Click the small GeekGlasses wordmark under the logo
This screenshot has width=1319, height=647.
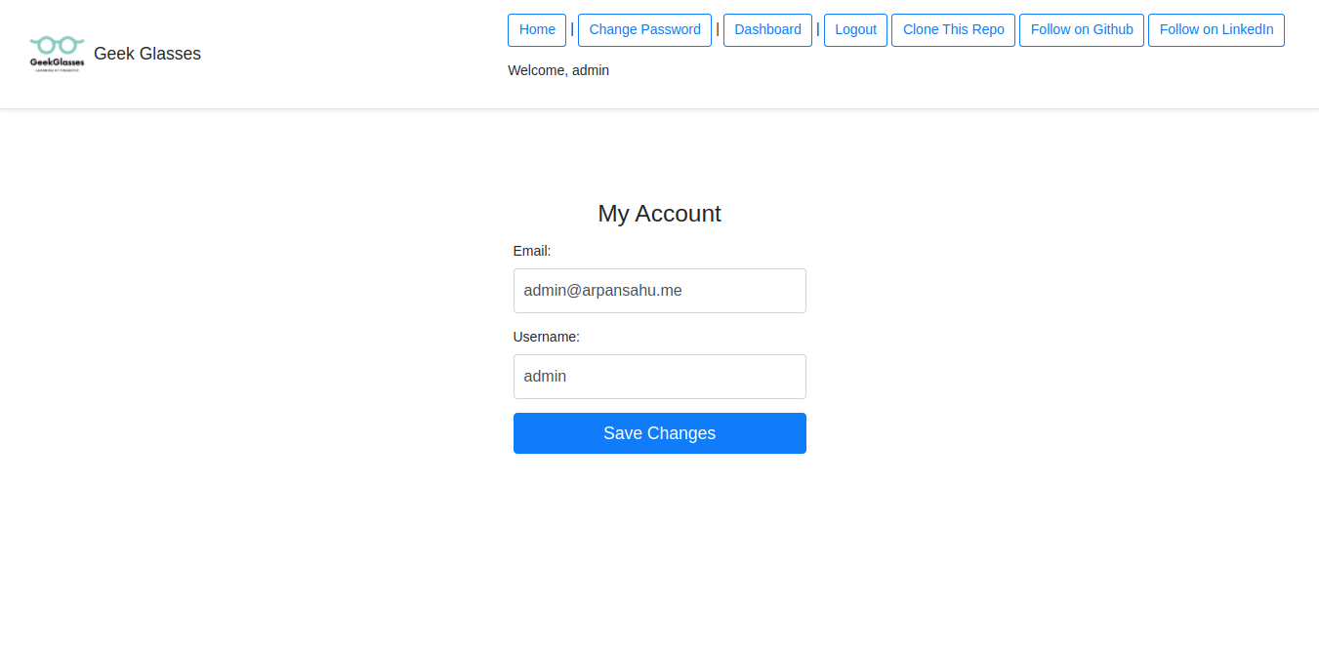(x=57, y=62)
